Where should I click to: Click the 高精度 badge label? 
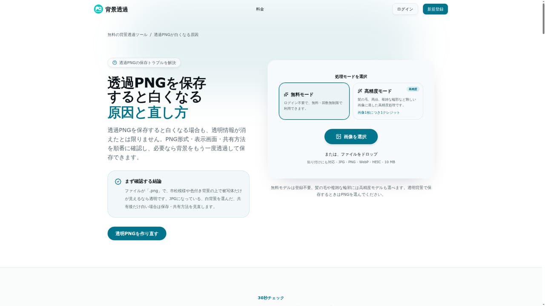tap(413, 89)
